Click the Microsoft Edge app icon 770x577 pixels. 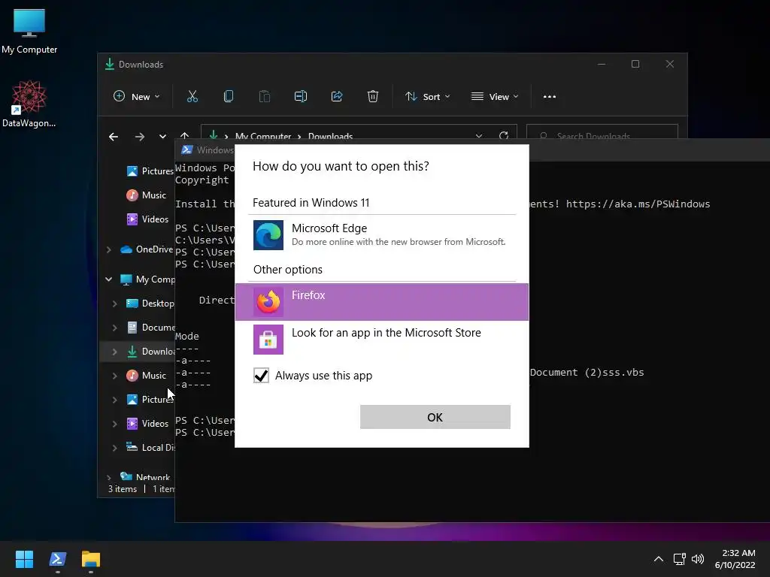click(268, 235)
